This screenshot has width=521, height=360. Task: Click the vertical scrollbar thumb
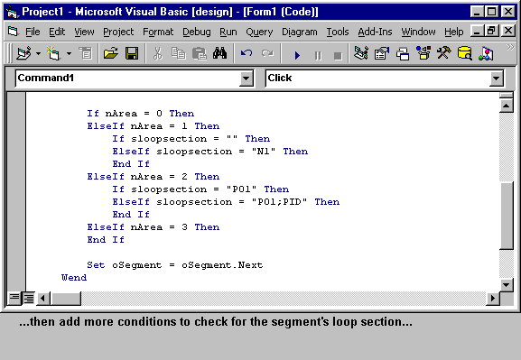507,216
